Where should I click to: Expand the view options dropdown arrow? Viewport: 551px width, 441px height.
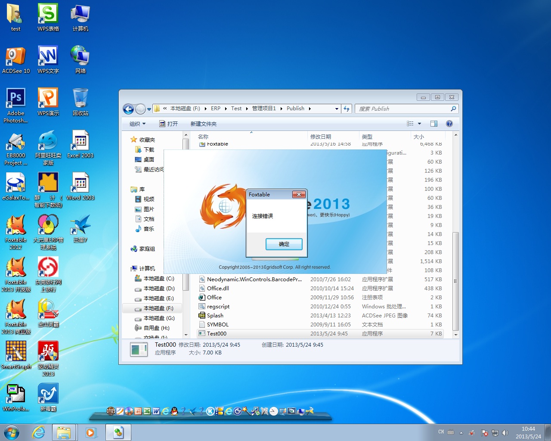pyautogui.click(x=419, y=124)
